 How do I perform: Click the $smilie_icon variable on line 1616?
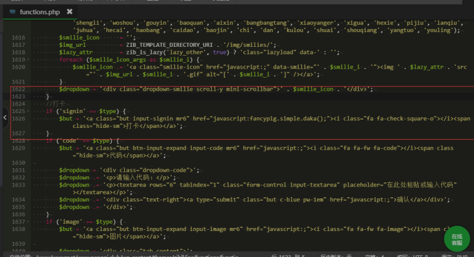point(79,37)
